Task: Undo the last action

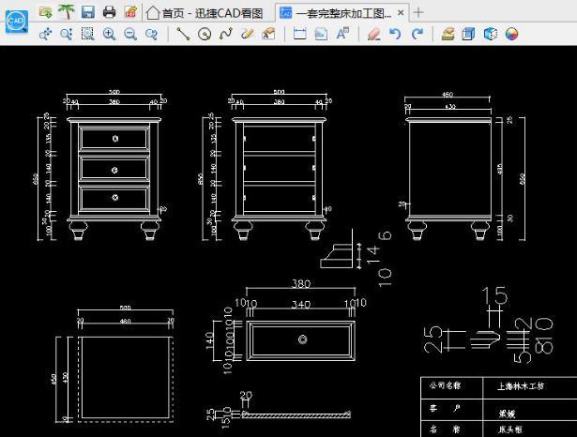Action: pos(395,34)
